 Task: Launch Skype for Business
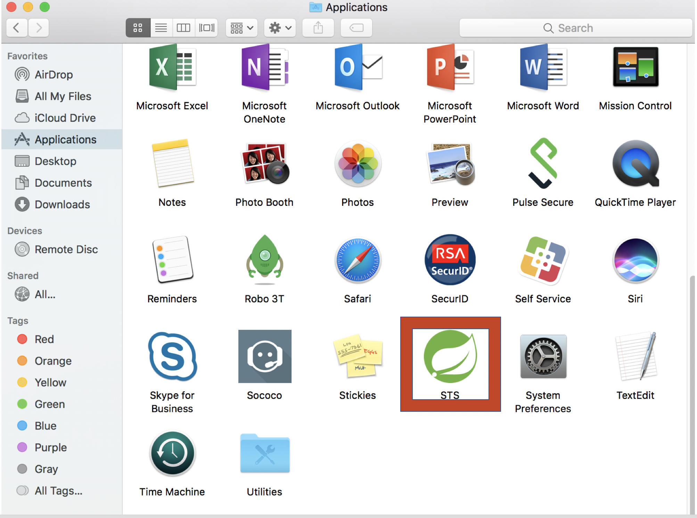[x=172, y=357]
